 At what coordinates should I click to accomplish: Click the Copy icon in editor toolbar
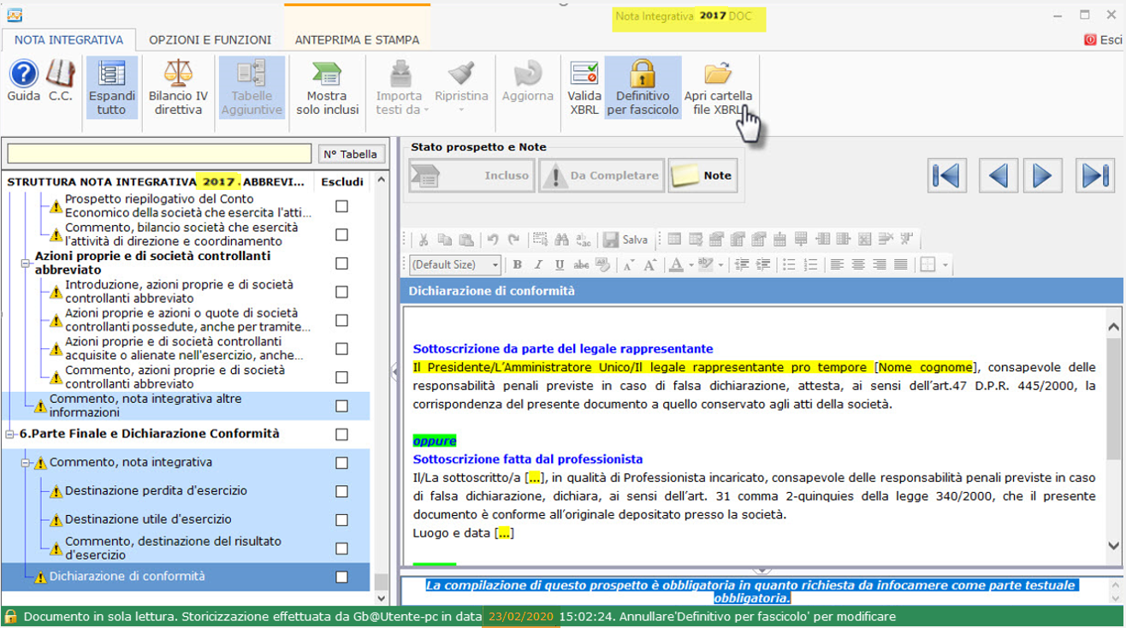444,240
